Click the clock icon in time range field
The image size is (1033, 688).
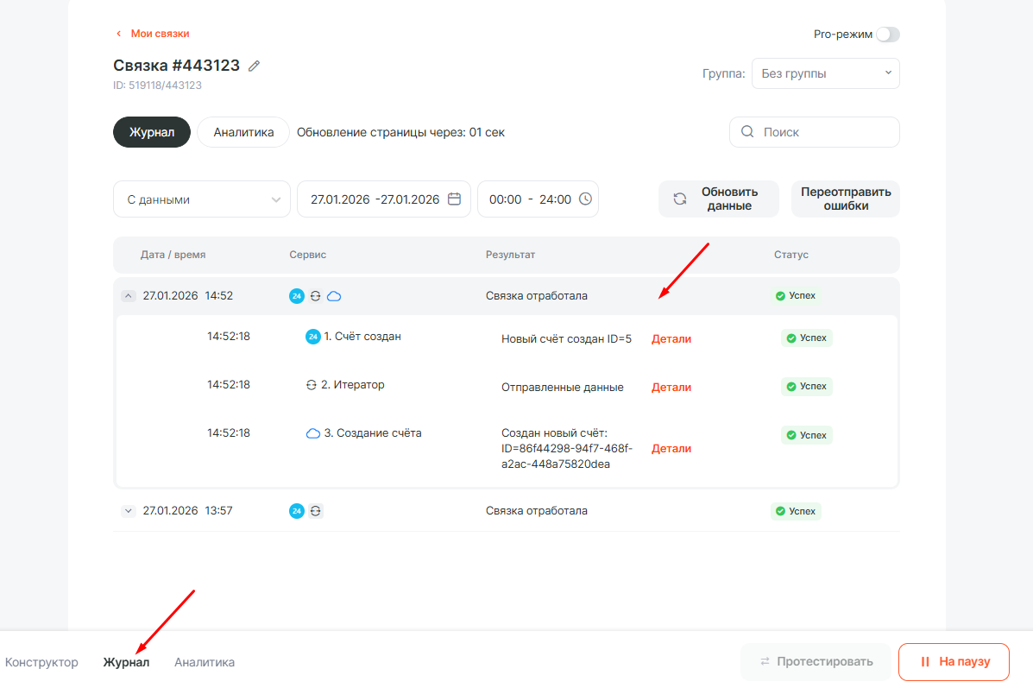pos(585,199)
